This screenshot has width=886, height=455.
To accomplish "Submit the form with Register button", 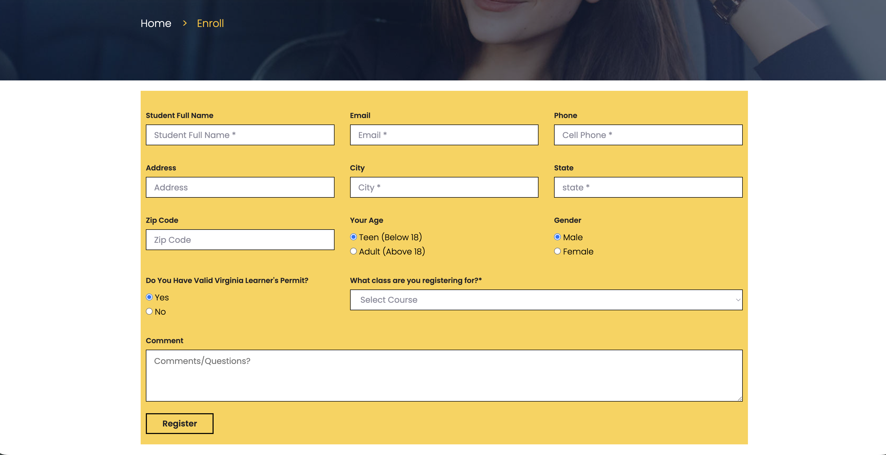I will 180,423.
